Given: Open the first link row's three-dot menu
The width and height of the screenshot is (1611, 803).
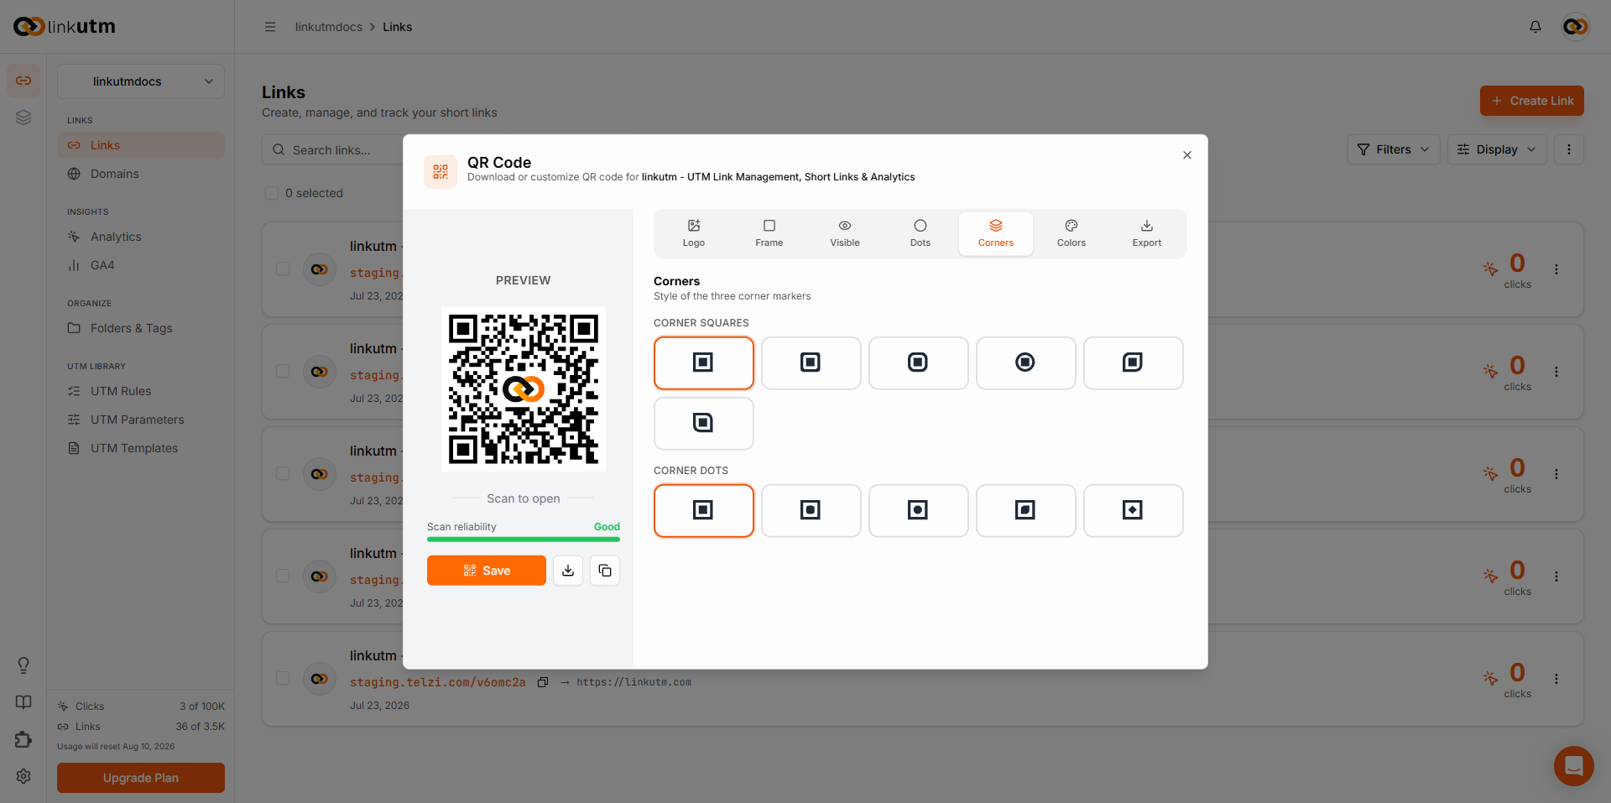Looking at the screenshot, I should [x=1556, y=269].
